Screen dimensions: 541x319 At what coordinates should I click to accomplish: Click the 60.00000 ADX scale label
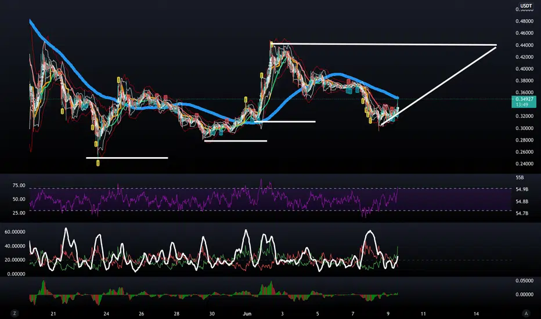click(15, 232)
